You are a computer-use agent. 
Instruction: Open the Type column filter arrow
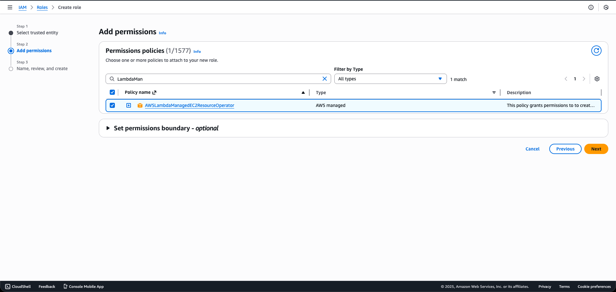point(494,93)
